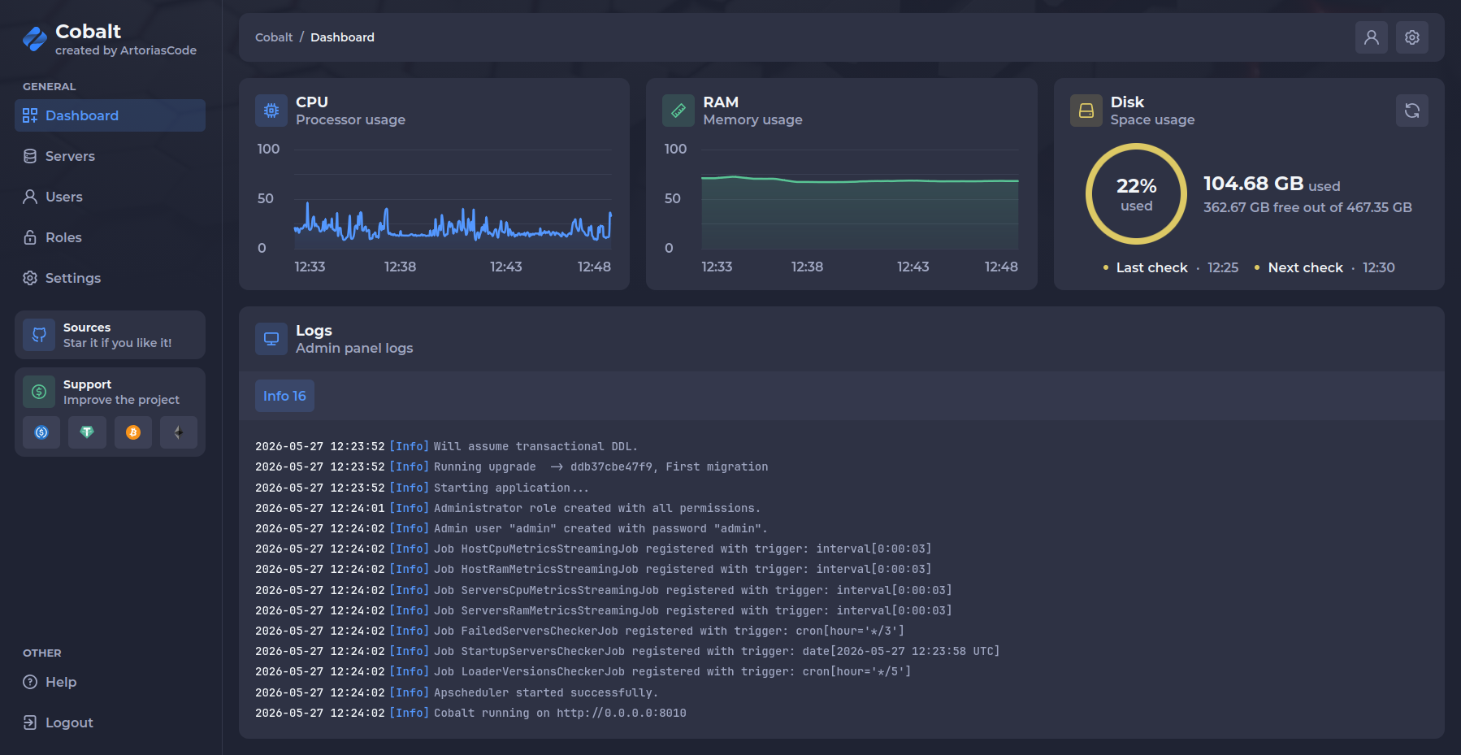
Task: Click the "Administrator role created" log line
Action: tap(508, 508)
